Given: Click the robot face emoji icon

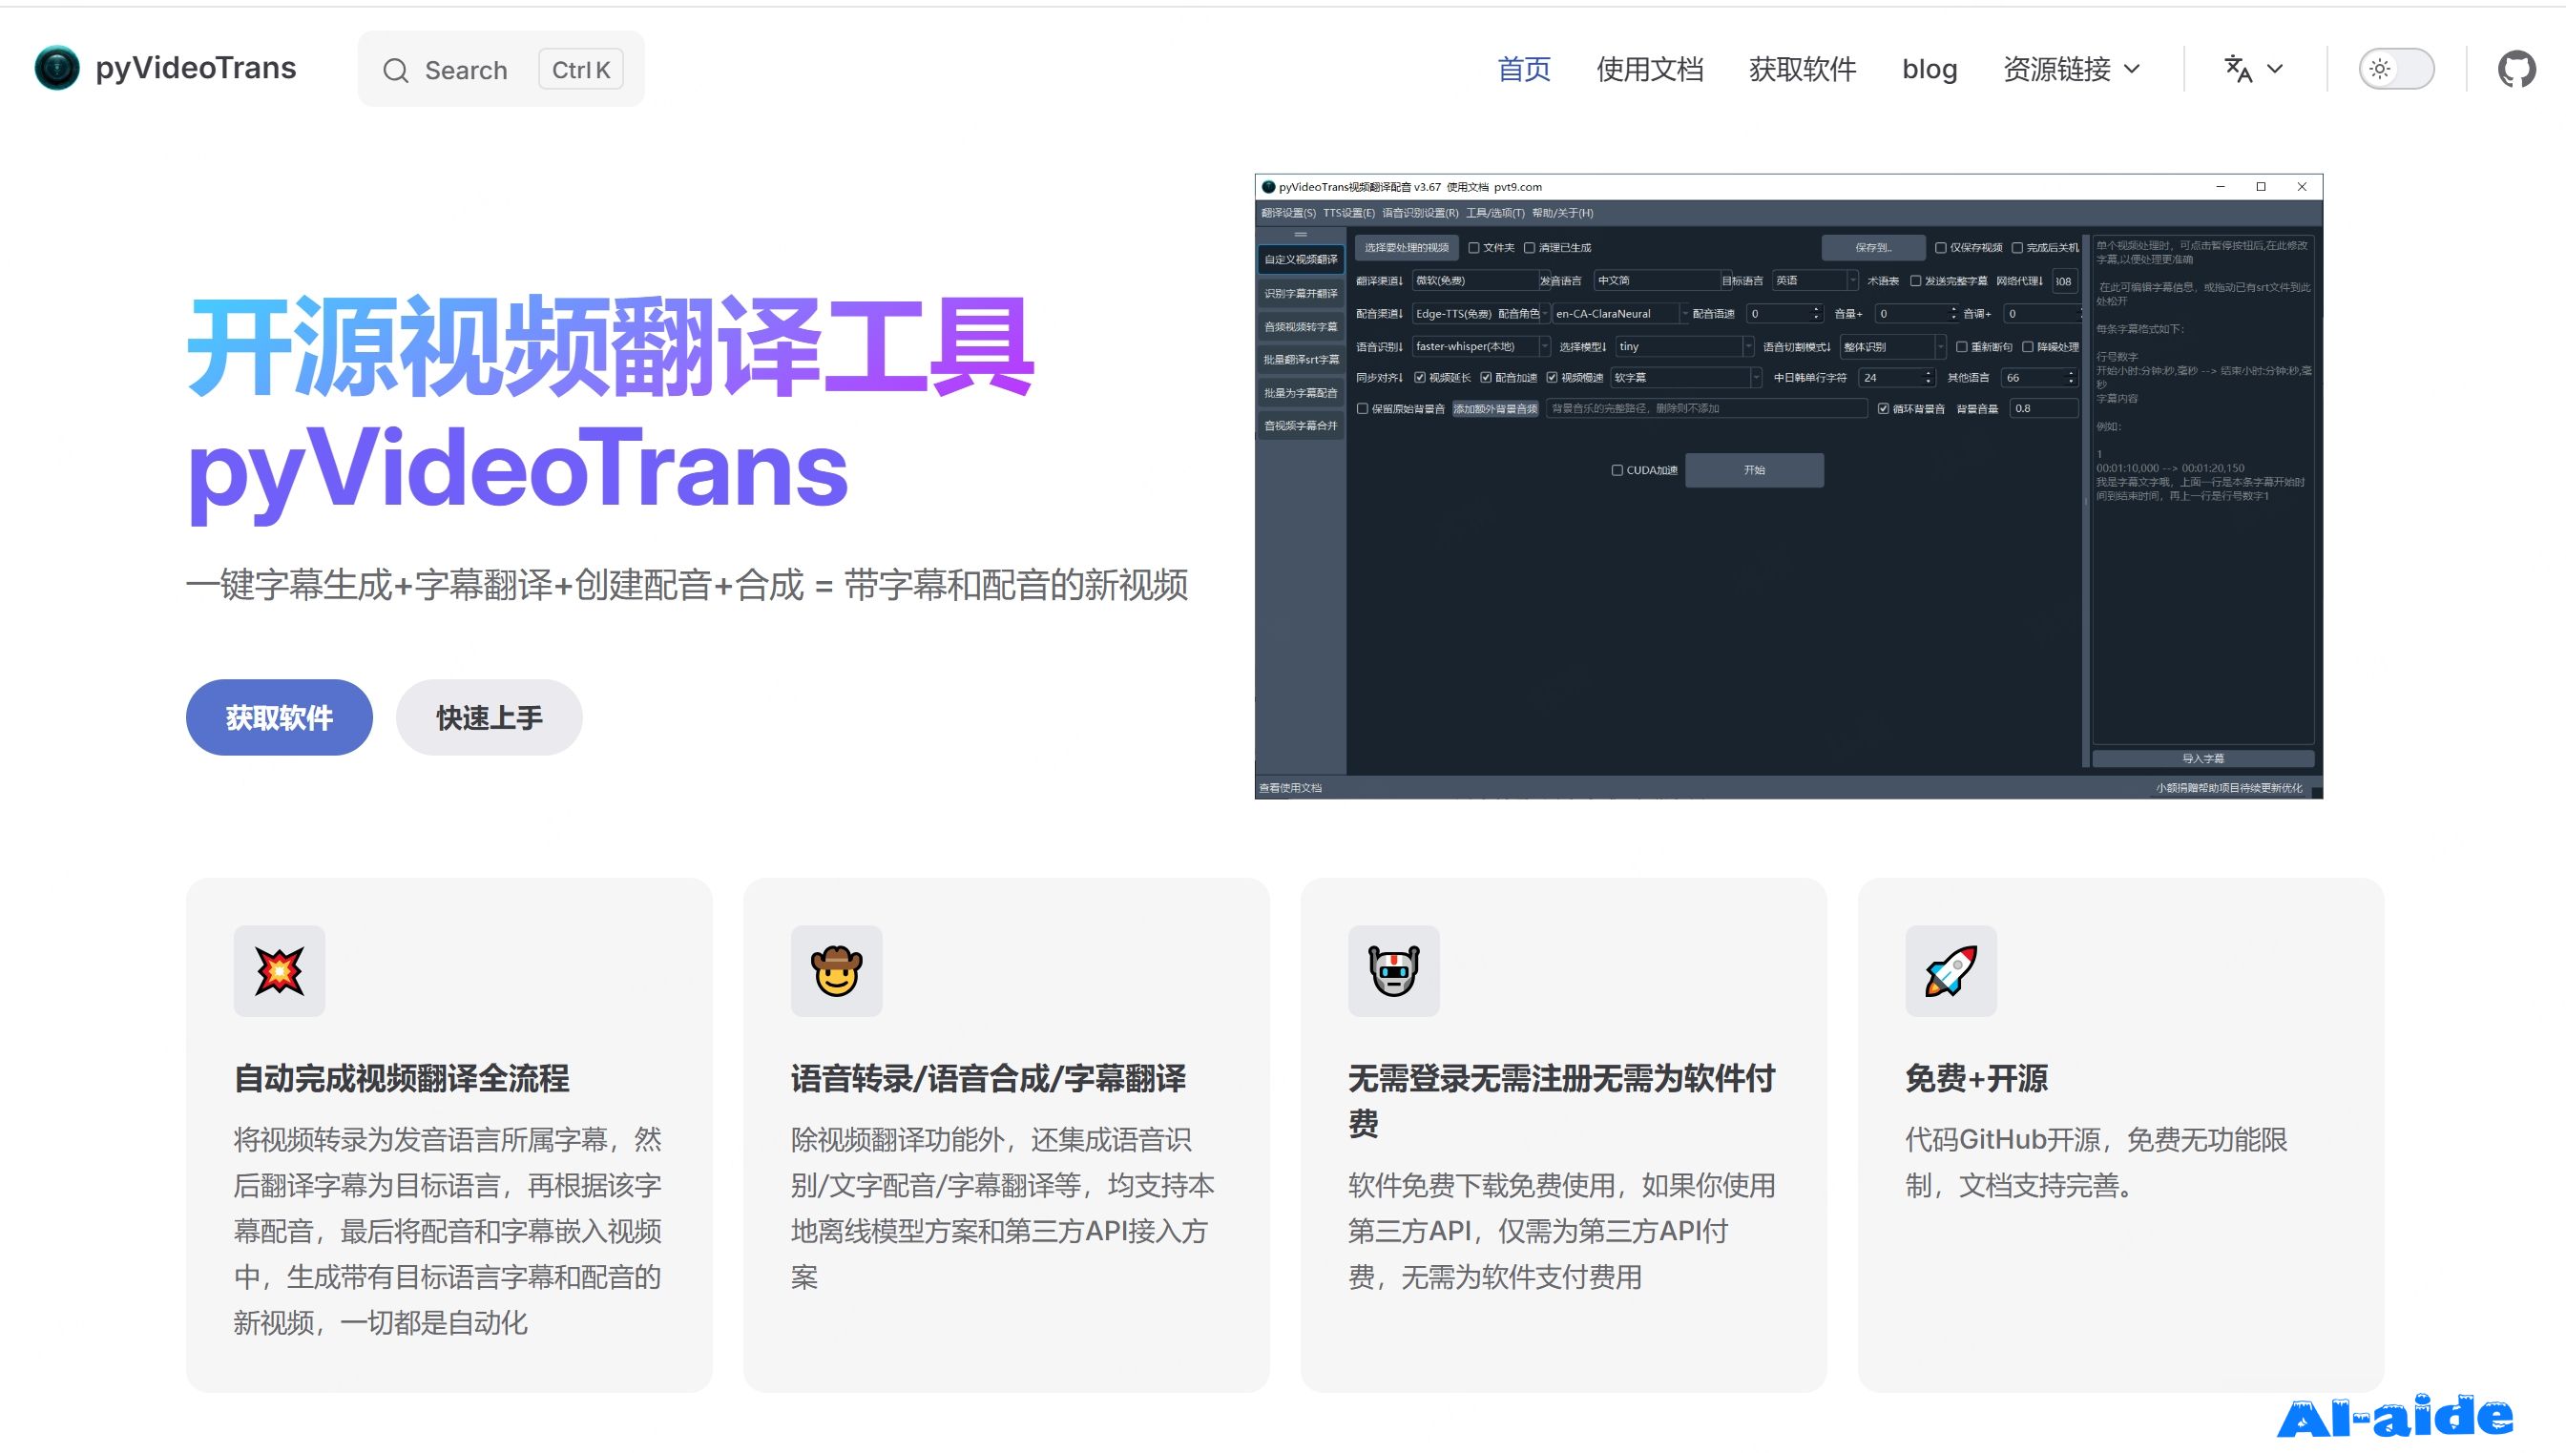Looking at the screenshot, I should point(1393,970).
